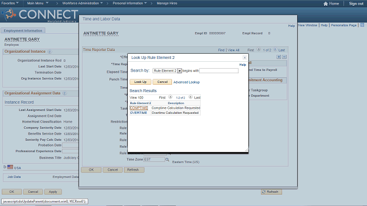This screenshot has height=206, width=367.
Task: Click Cancel in Time and Labor Data window
Action: pyautogui.click(x=112, y=170)
